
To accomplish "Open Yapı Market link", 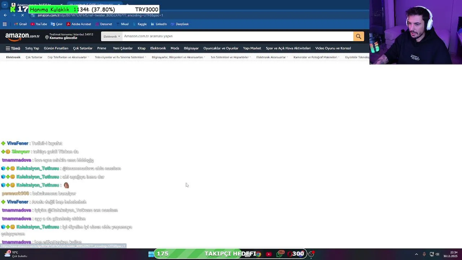I will click(252, 48).
